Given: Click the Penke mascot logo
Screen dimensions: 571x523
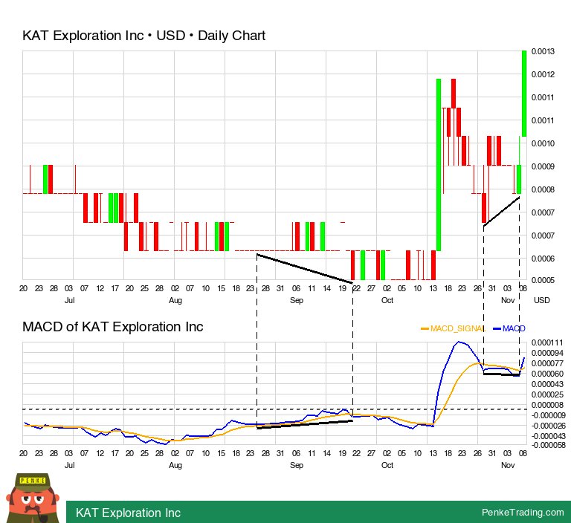Looking at the screenshot, I should (x=33, y=498).
